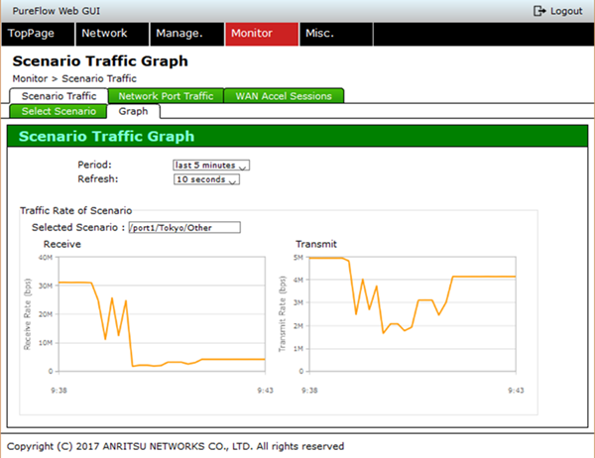The width and height of the screenshot is (595, 458).
Task: Expand the Period dropdown
Action: pyautogui.click(x=211, y=165)
